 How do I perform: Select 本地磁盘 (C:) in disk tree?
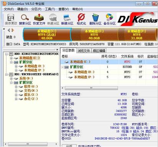click(30, 58)
